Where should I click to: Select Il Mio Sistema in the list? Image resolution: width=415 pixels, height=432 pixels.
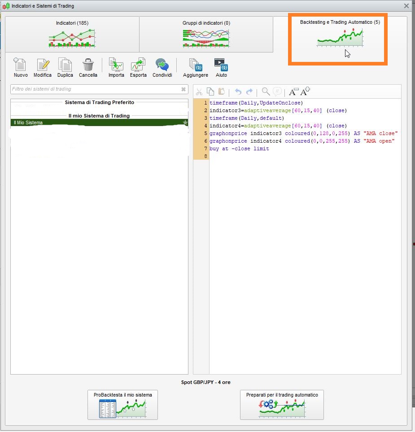tap(99, 122)
